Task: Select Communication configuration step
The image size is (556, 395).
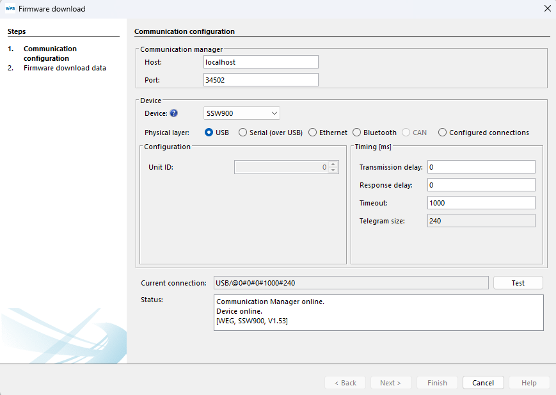Action: (50, 53)
